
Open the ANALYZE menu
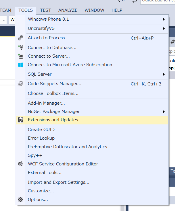68,10
